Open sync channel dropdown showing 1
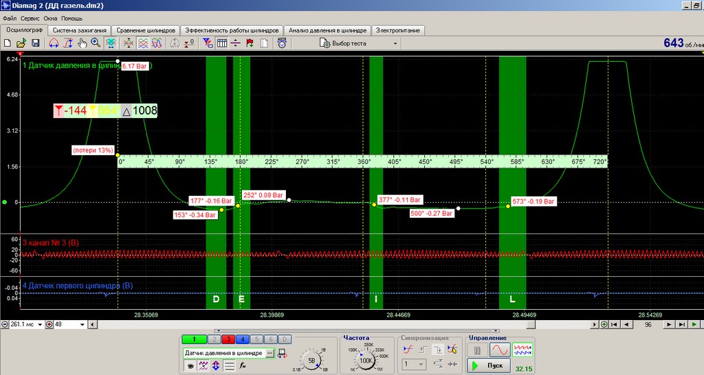The height and width of the screenshot is (375, 704). (x=414, y=364)
